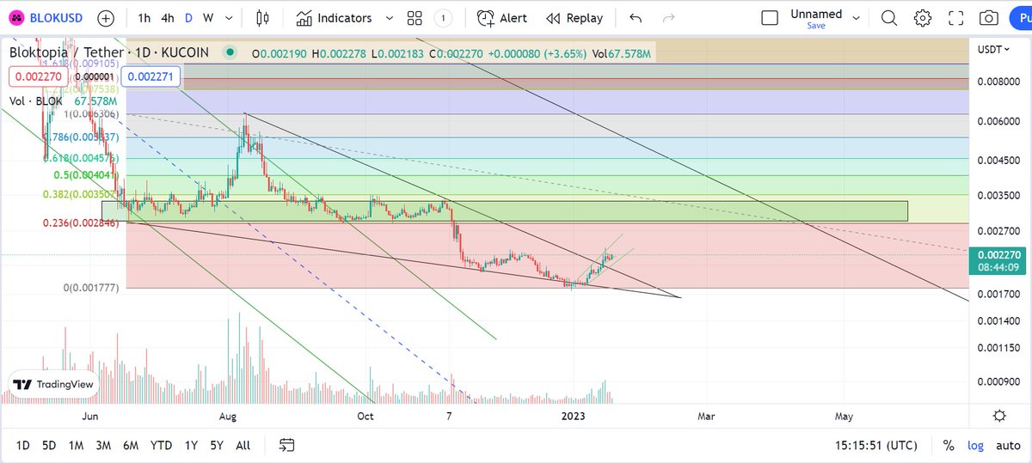Add a symbol with the plus icon
The width and height of the screenshot is (1032, 463).
[105, 18]
